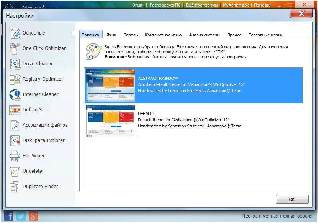Open Drive Cleaner settings label
Viewport: 318px width, 223px height.
(38, 64)
